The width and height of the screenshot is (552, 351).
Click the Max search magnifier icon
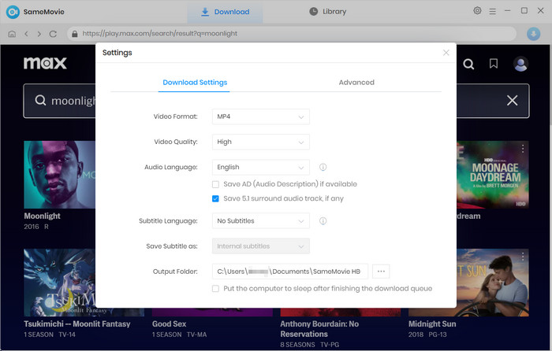(468, 64)
